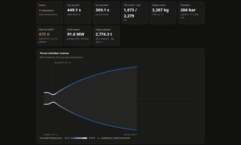The image size is (241, 145).
Task: Click the hot-wall temperature gradient legend bar
Action: [x=79, y=138]
